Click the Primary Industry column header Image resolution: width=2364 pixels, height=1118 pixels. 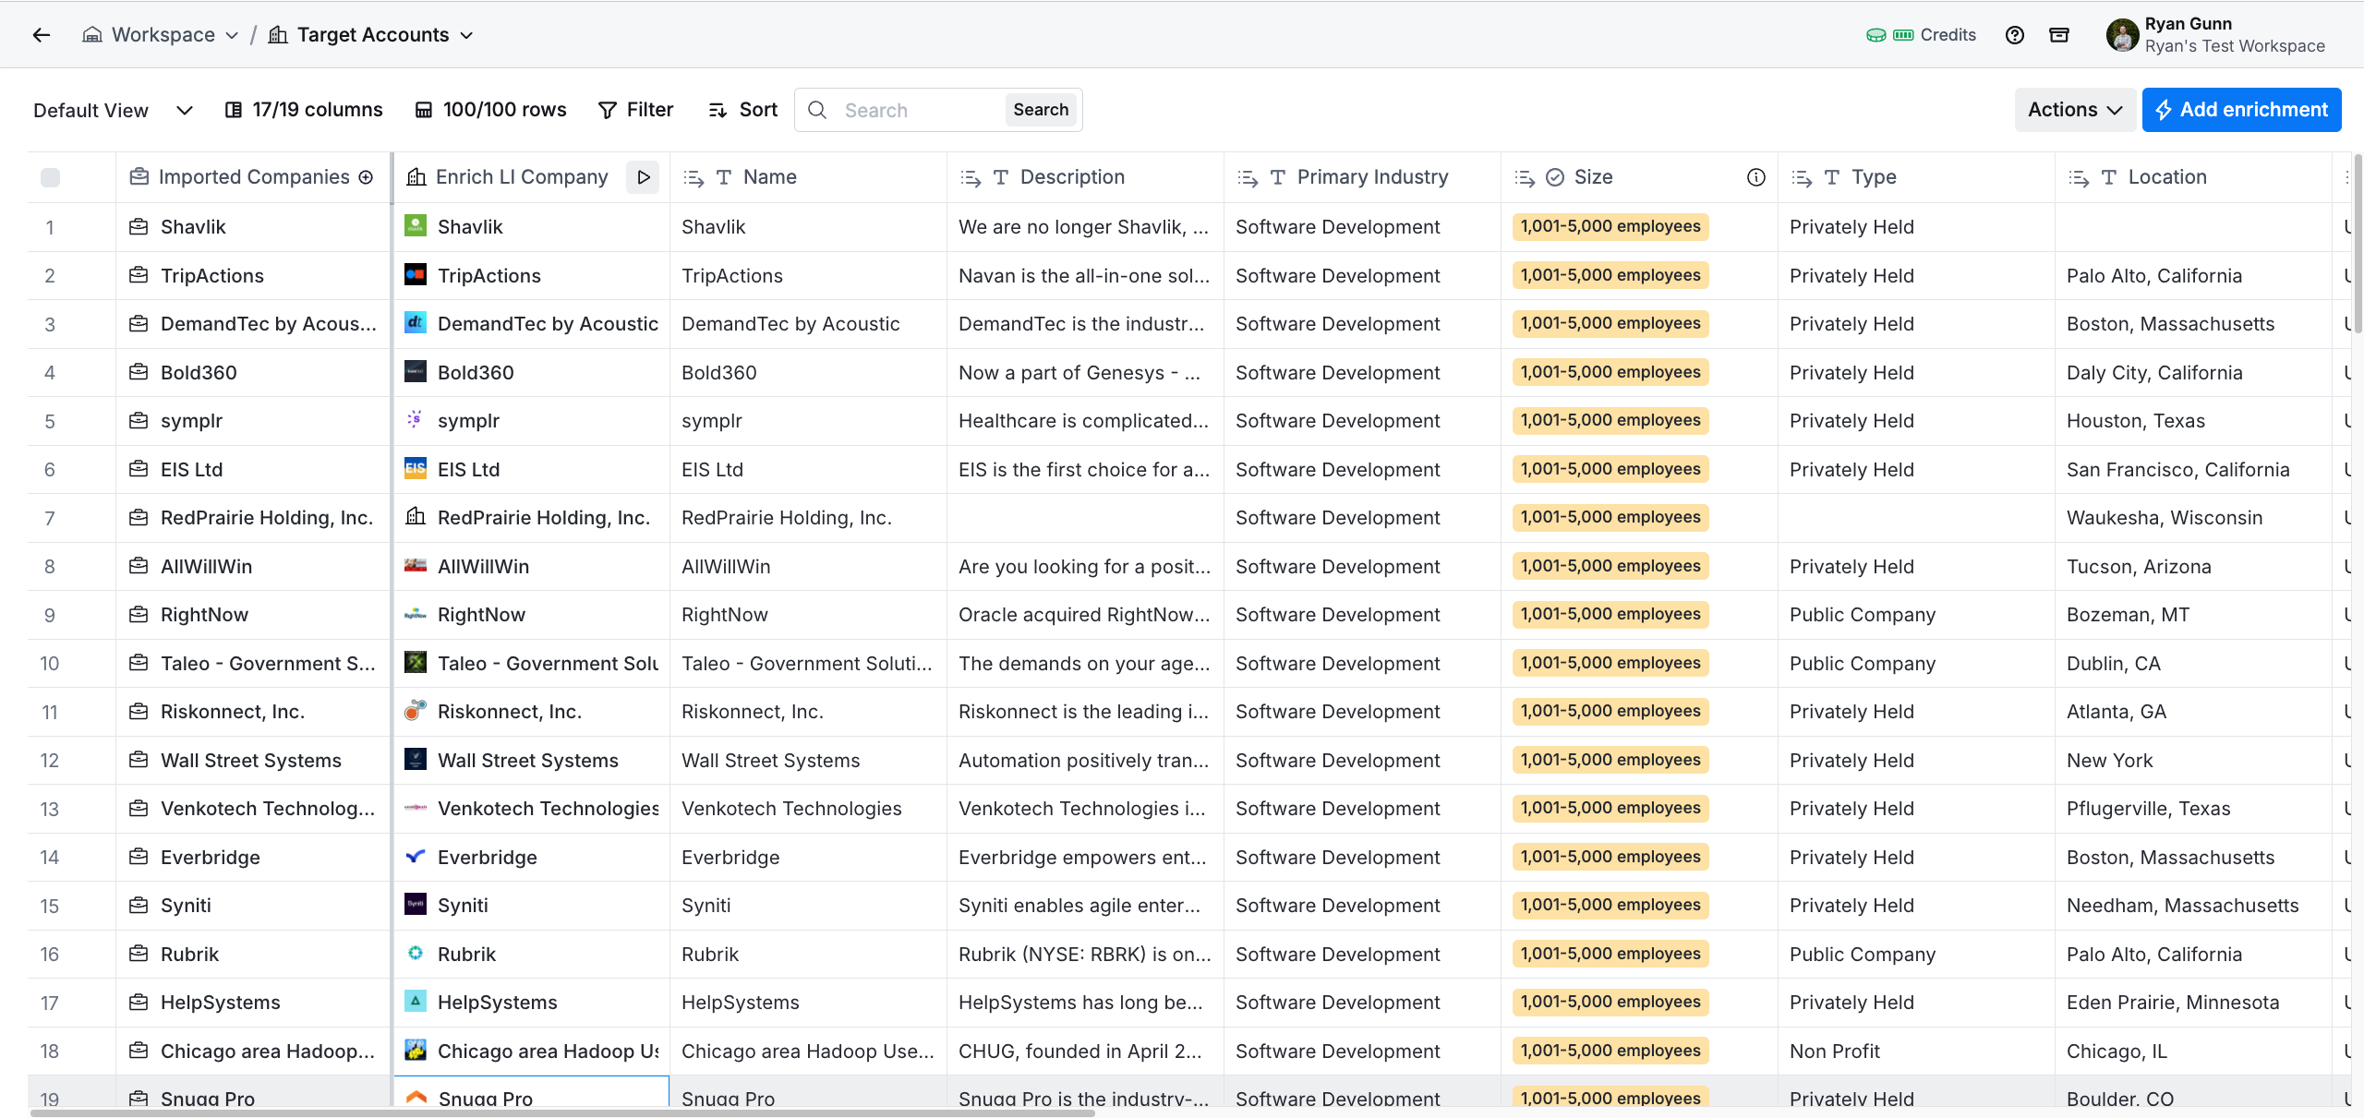point(1362,177)
